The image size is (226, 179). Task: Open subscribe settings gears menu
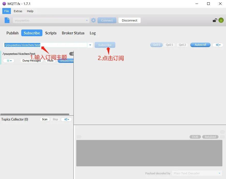218,45
